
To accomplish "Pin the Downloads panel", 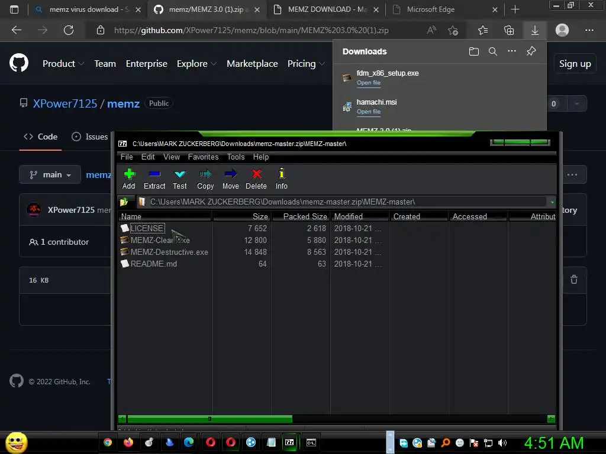I will [531, 51].
